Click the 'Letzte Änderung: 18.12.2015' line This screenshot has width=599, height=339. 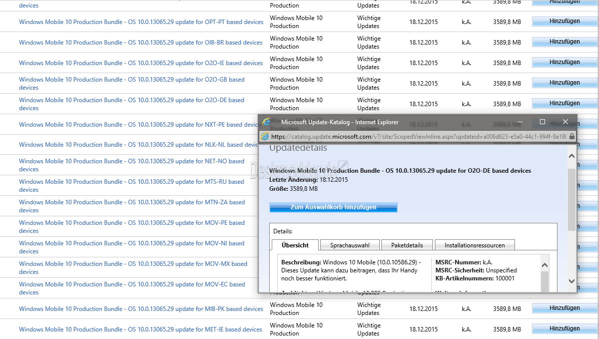point(308,180)
